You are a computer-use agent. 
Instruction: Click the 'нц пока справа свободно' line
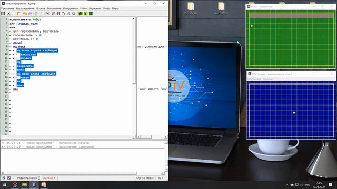pos(37,50)
